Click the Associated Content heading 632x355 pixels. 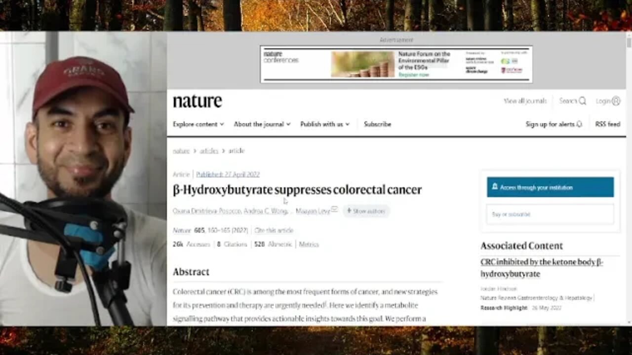coord(521,246)
